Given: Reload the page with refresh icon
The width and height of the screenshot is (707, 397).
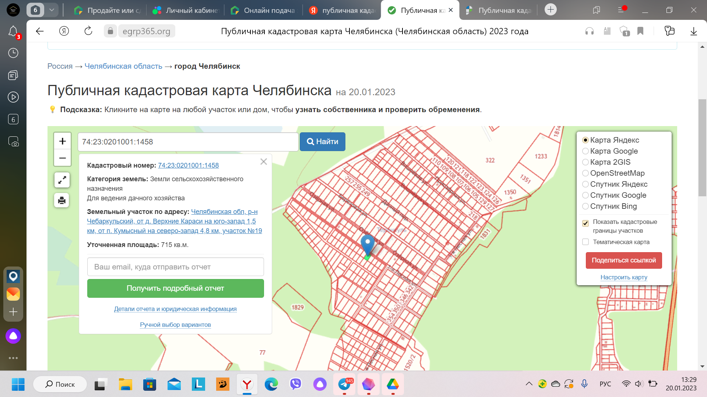Looking at the screenshot, I should pos(88,31).
